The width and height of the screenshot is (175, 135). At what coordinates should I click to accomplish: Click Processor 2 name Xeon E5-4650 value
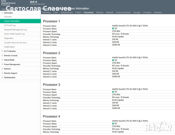point(130,57)
